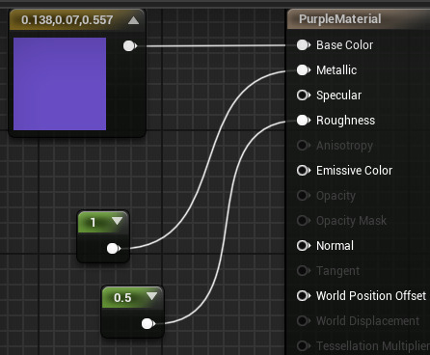
Task: Select the PurpleMaterial node title
Action: coord(340,19)
